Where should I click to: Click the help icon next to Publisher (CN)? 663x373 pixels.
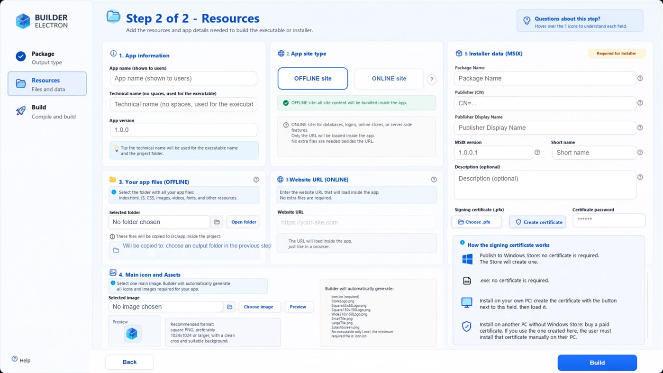[x=640, y=103]
